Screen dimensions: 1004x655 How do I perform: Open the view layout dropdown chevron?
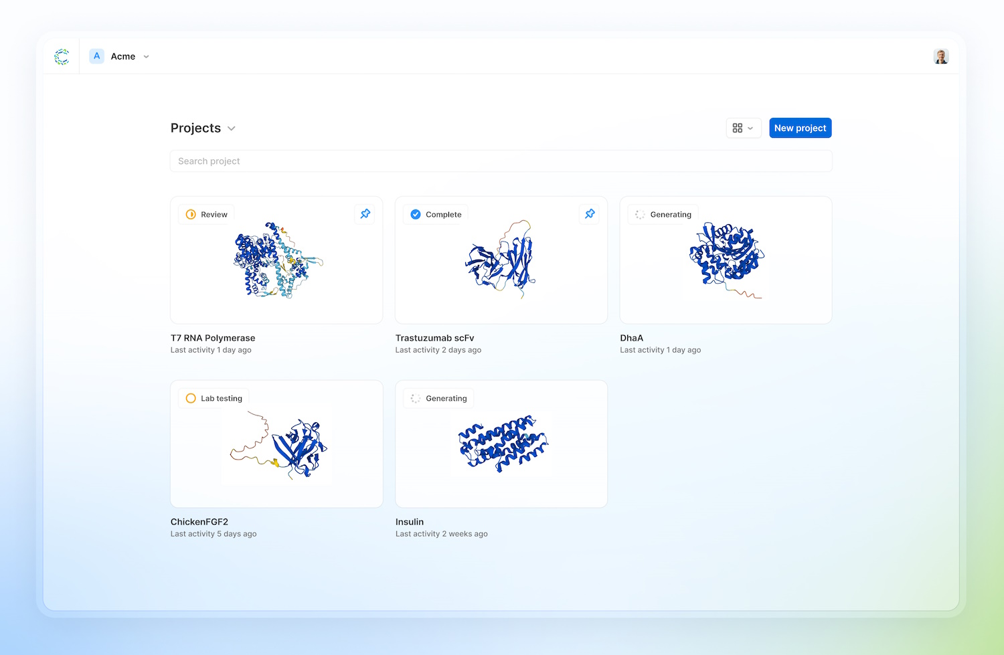click(x=752, y=128)
